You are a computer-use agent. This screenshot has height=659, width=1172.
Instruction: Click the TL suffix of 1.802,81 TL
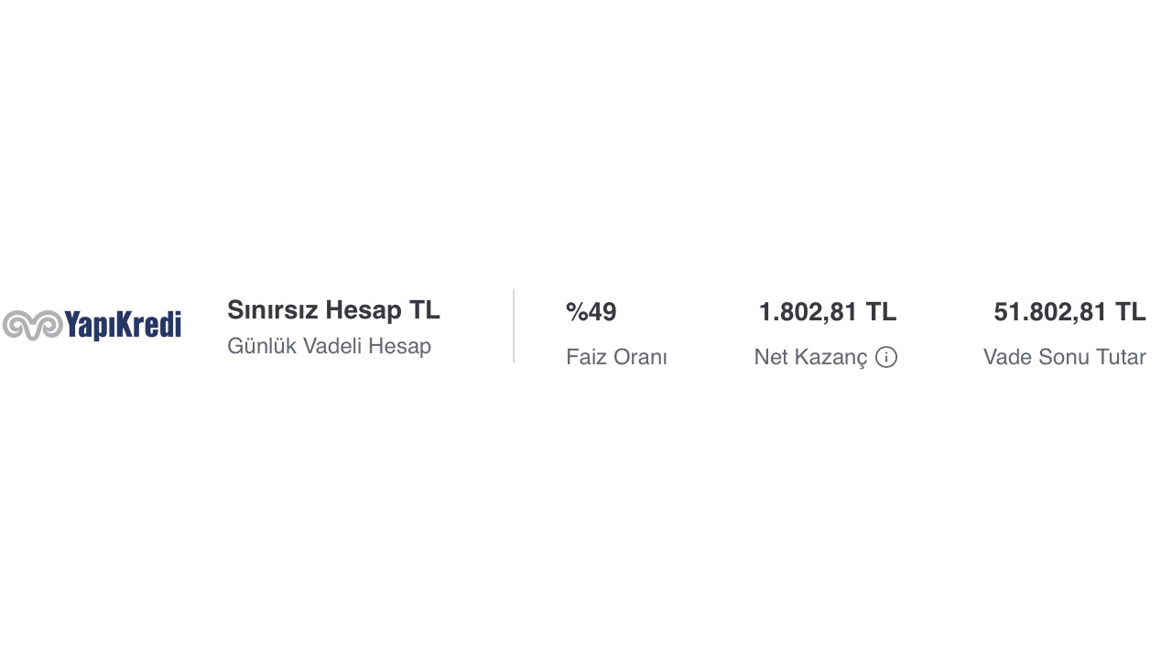click(x=881, y=312)
